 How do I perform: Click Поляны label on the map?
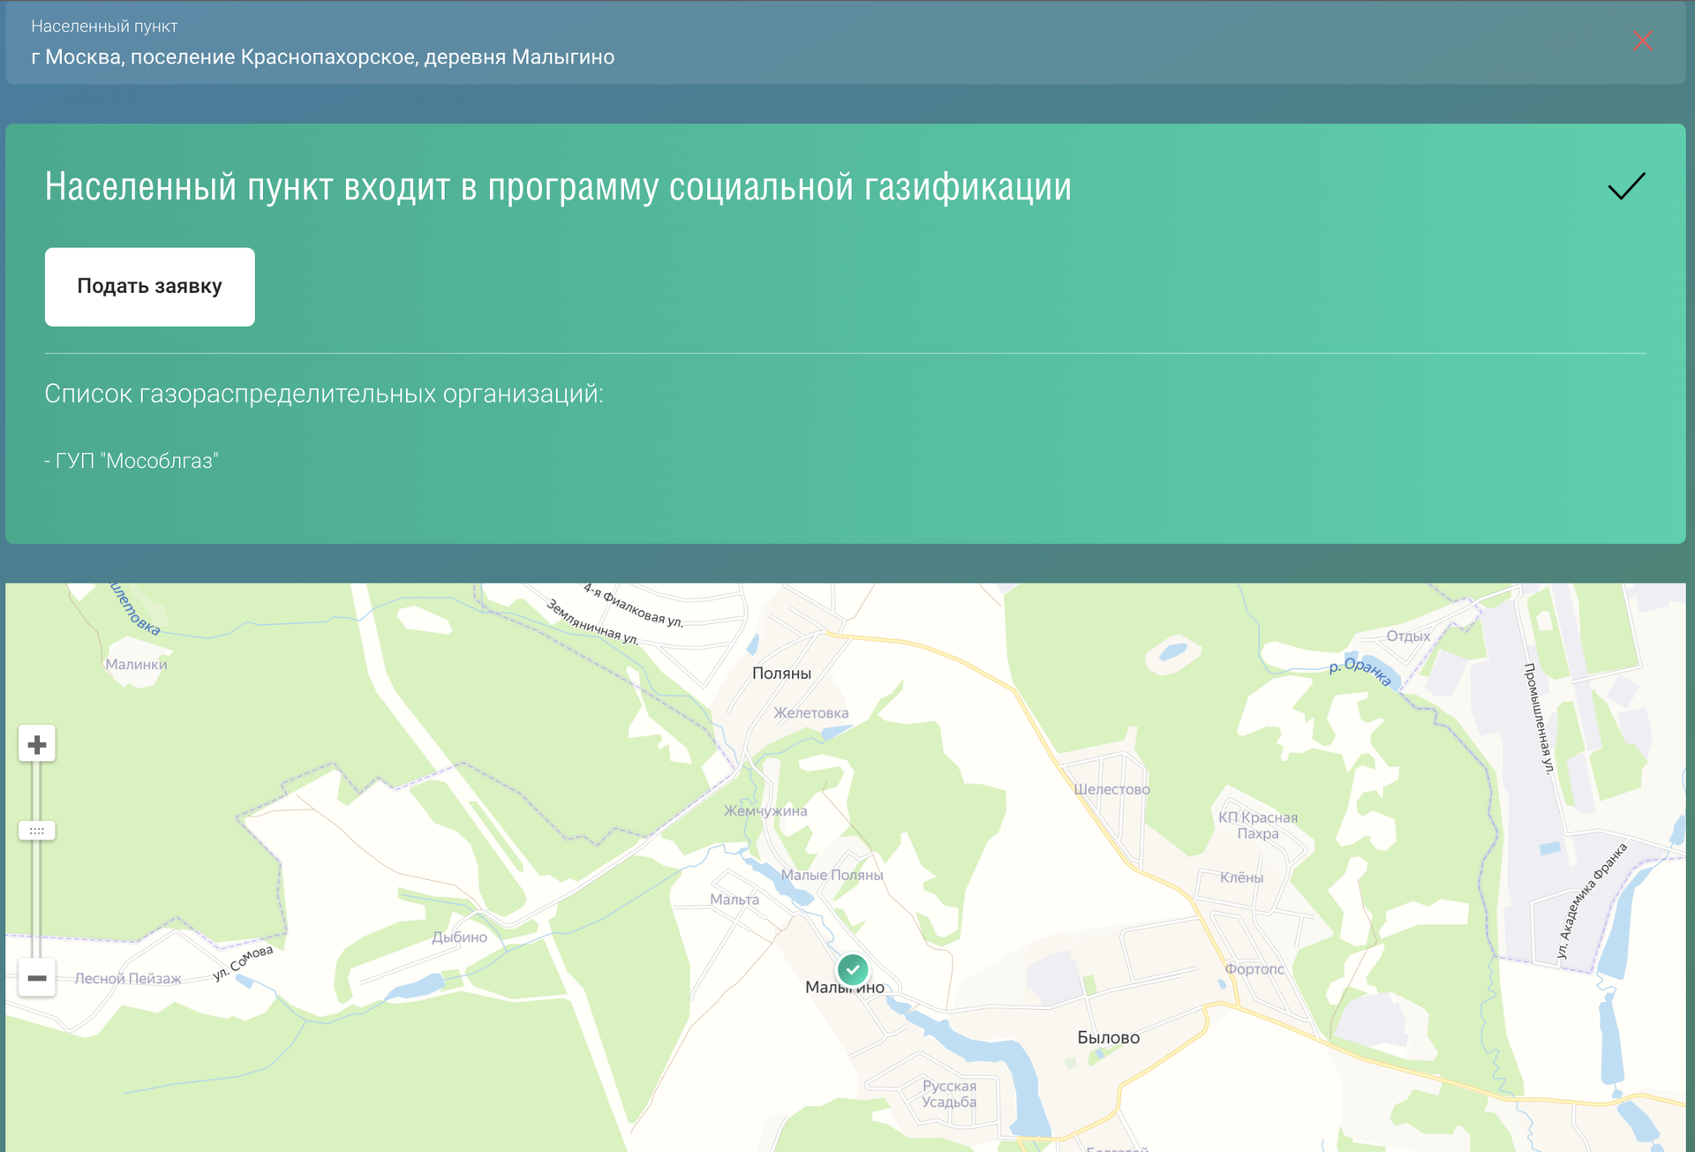click(781, 674)
